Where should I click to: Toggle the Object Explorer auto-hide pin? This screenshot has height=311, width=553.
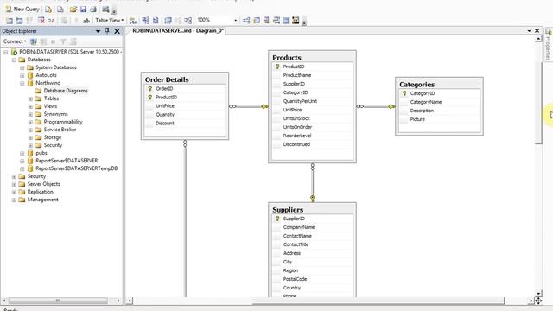107,31
